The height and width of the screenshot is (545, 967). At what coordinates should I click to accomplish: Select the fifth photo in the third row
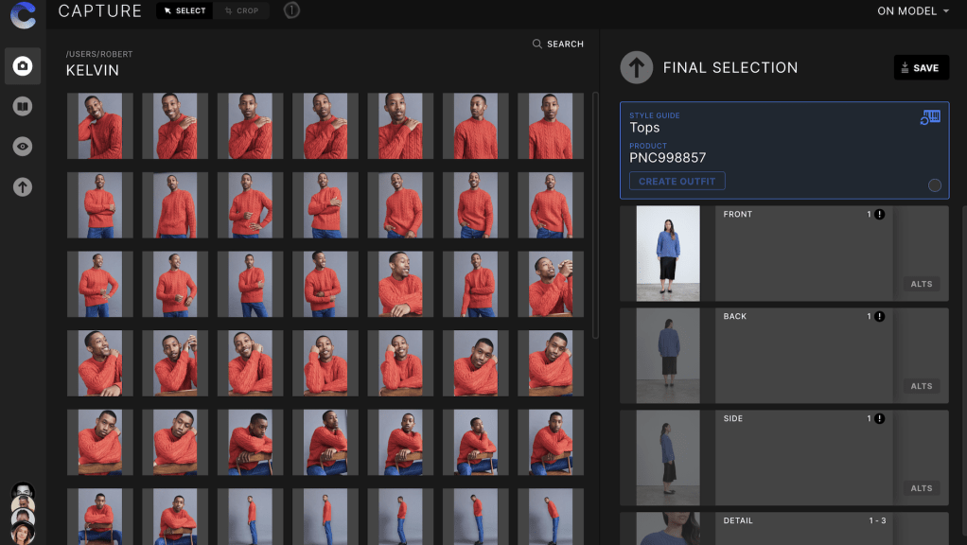[400, 284]
